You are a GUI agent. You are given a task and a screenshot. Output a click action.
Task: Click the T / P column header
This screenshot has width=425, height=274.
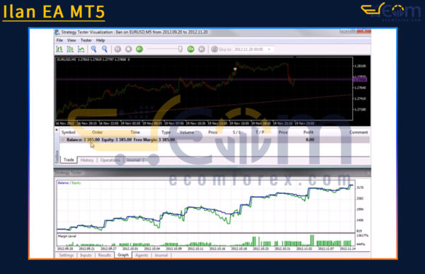260,132
